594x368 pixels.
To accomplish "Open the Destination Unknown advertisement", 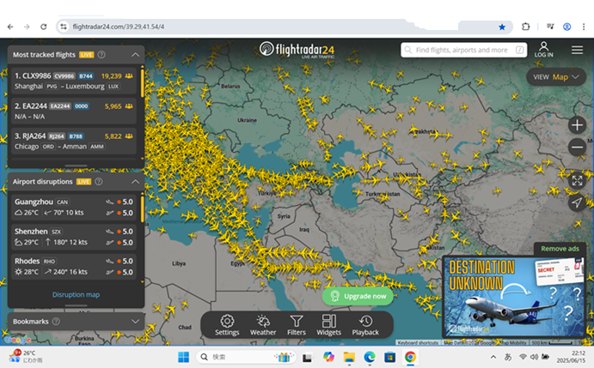I will point(514,297).
